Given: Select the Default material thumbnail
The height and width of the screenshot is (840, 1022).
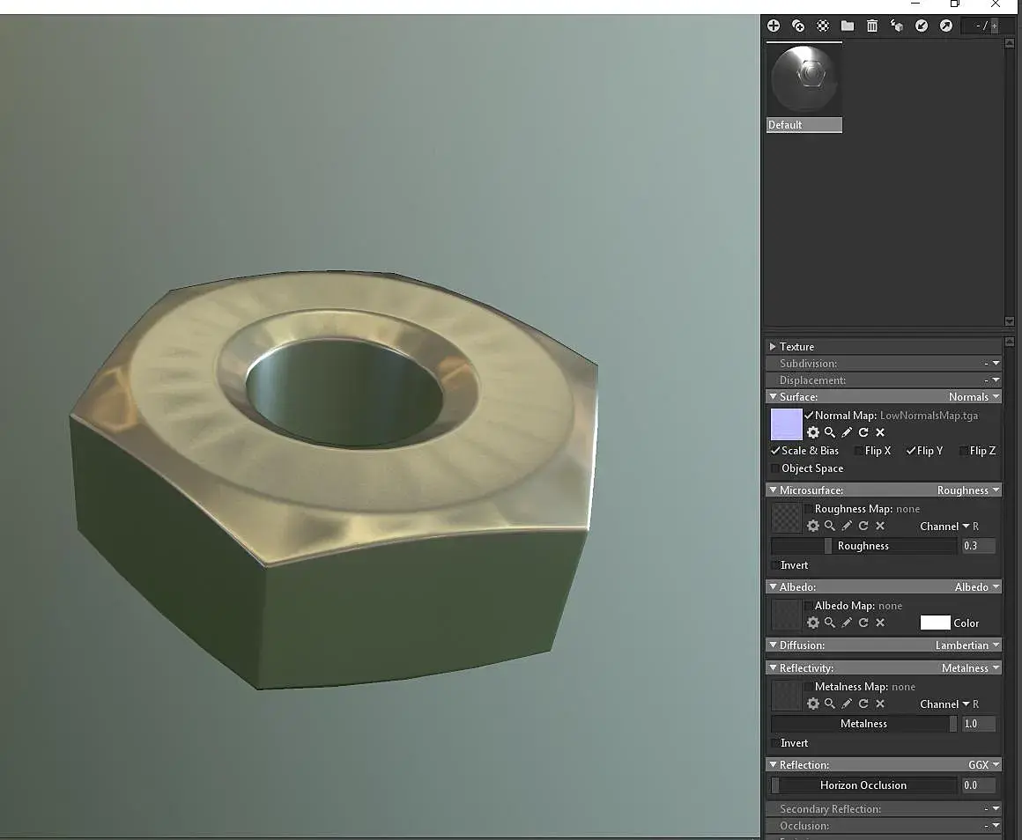Looking at the screenshot, I should (804, 88).
